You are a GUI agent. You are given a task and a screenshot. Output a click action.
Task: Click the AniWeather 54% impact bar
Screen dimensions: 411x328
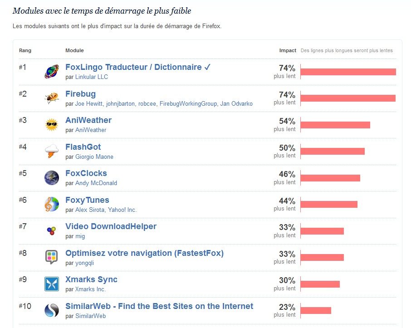pos(335,125)
